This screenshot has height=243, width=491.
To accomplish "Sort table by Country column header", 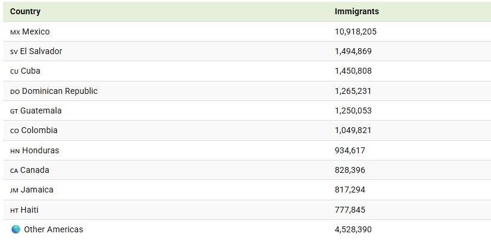I will tap(25, 11).
